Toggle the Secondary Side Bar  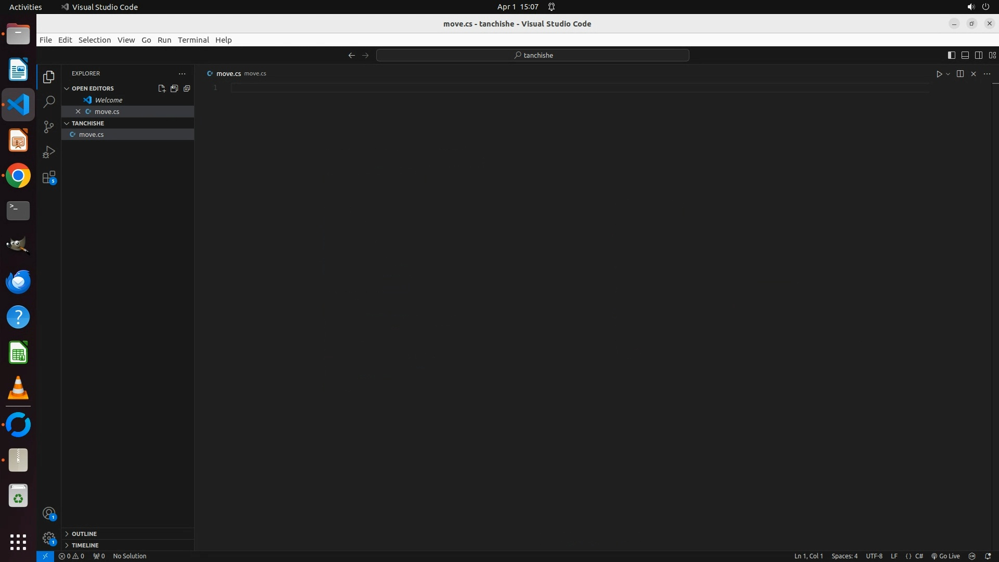pos(978,55)
